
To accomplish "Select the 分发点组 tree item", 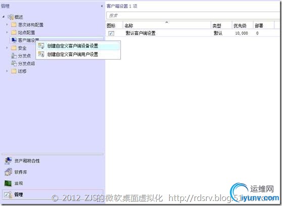I will coord(26,64).
